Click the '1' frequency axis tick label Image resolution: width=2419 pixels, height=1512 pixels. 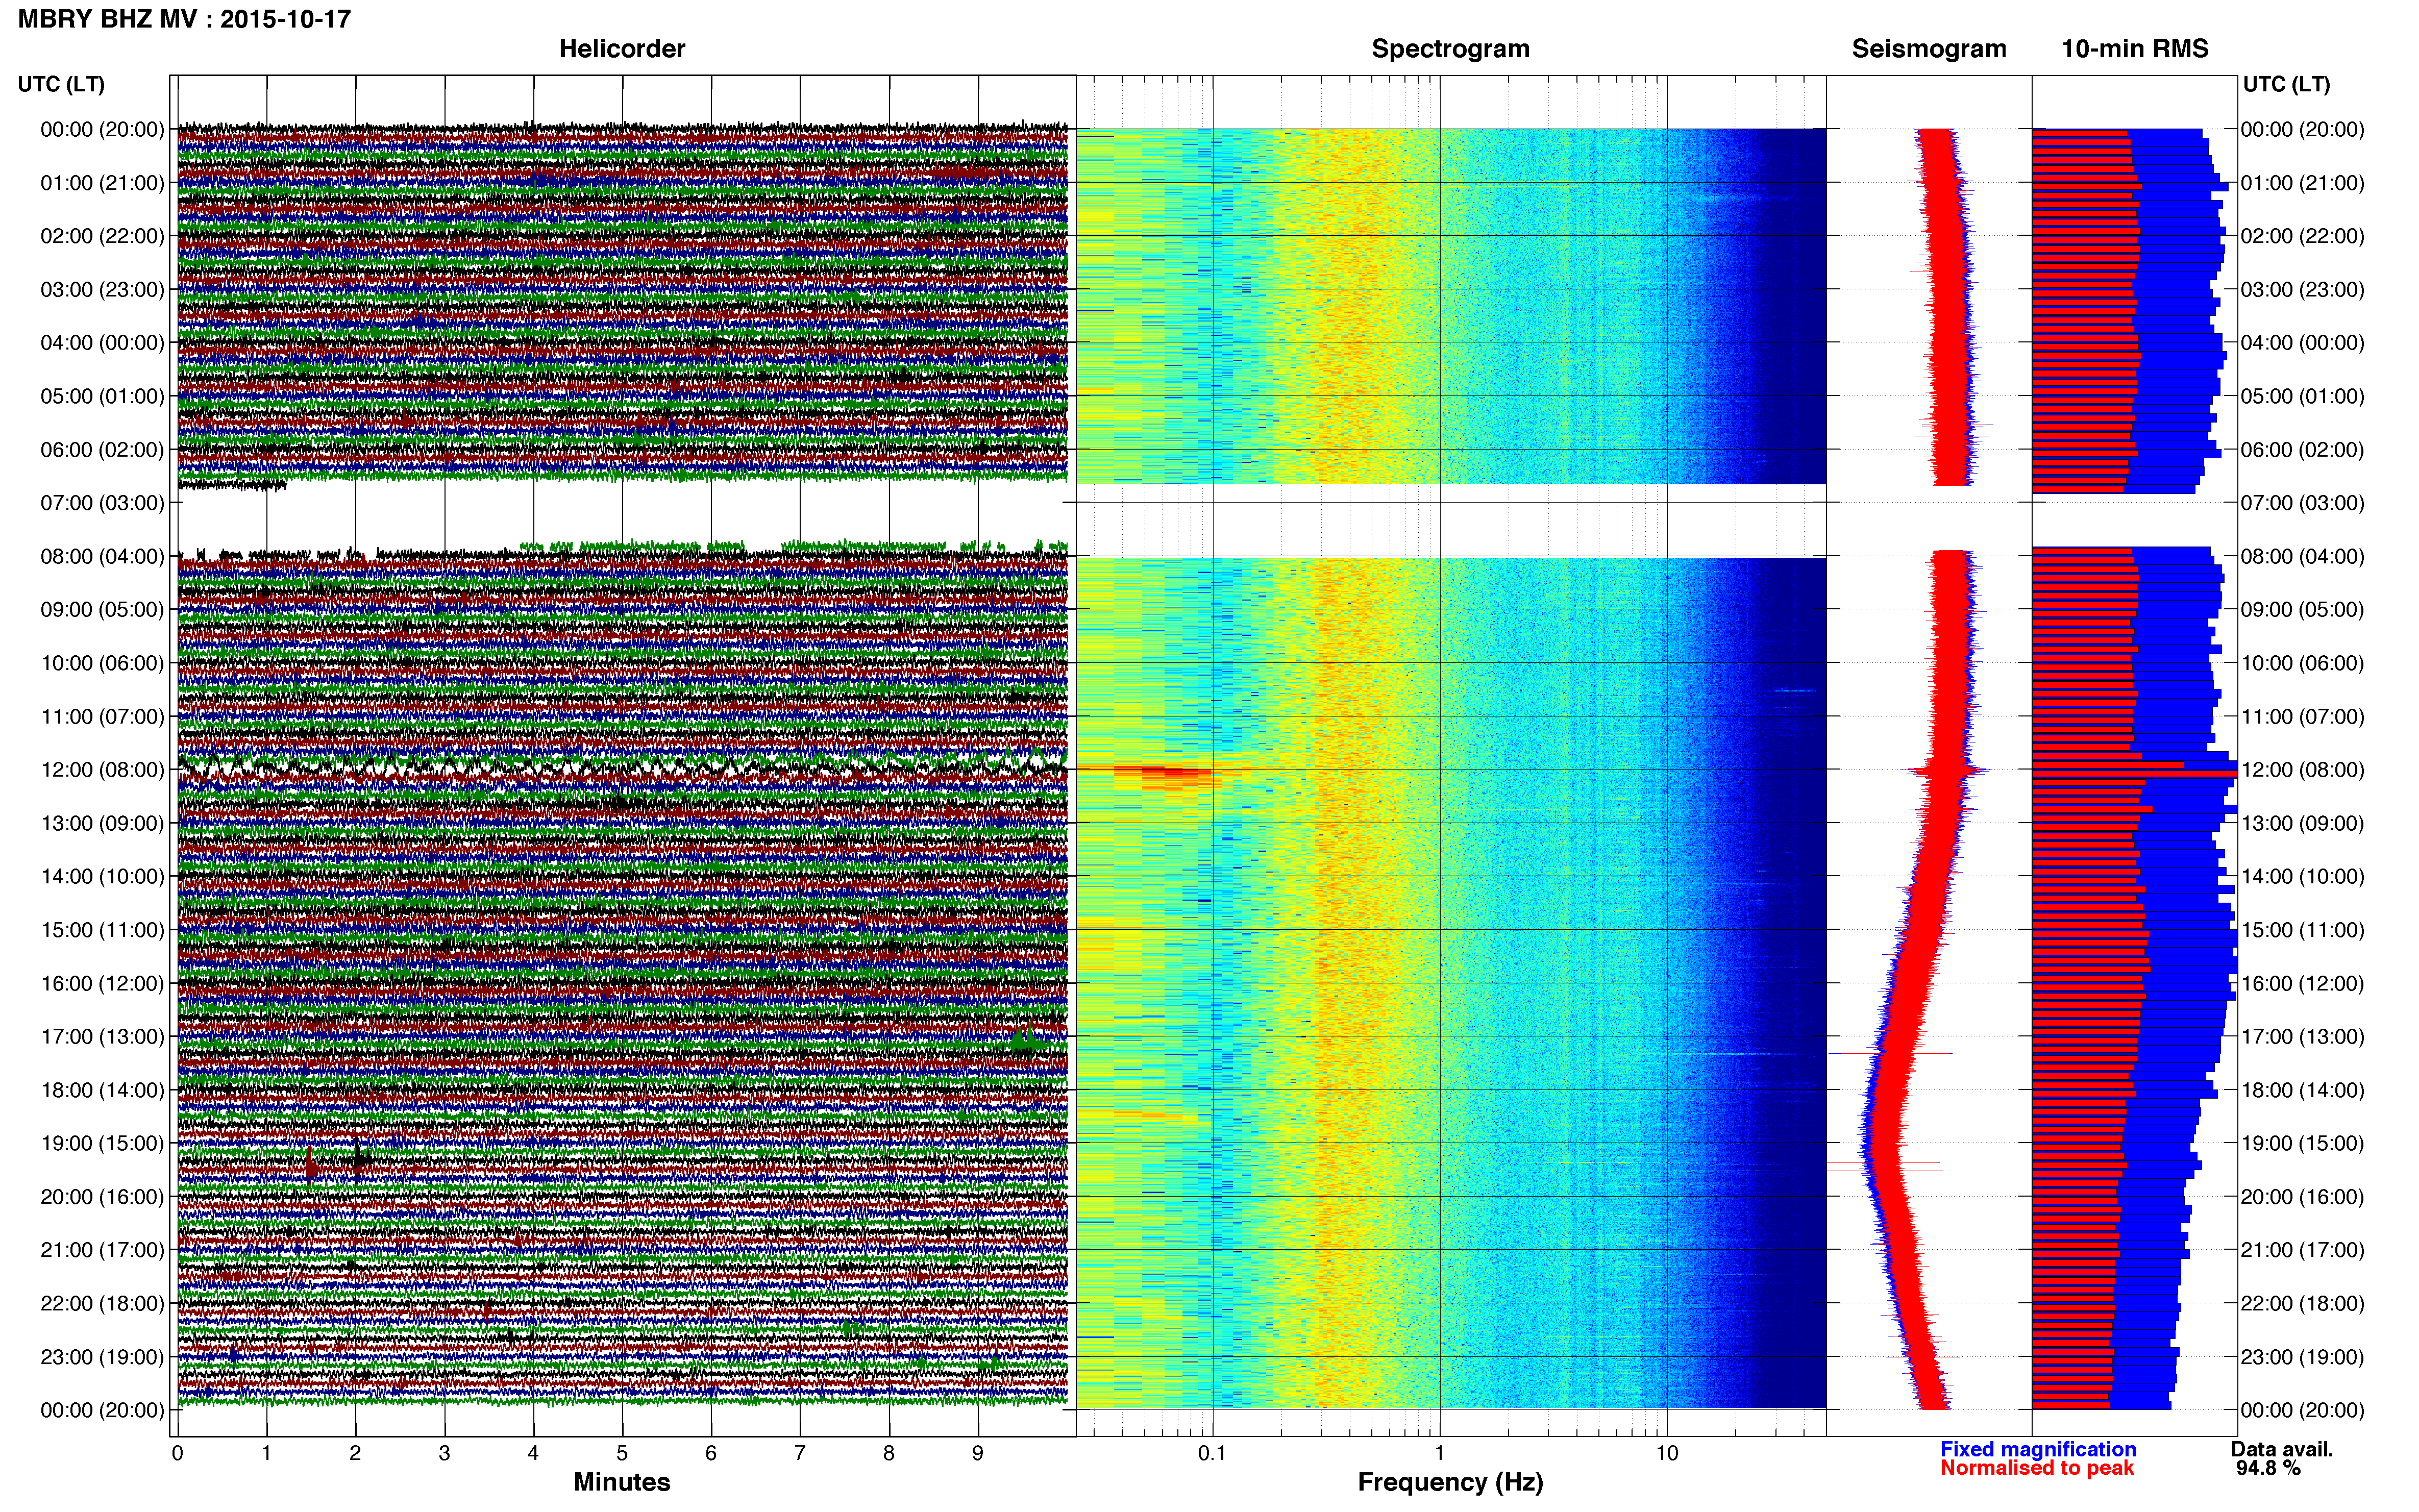coord(1439,1453)
